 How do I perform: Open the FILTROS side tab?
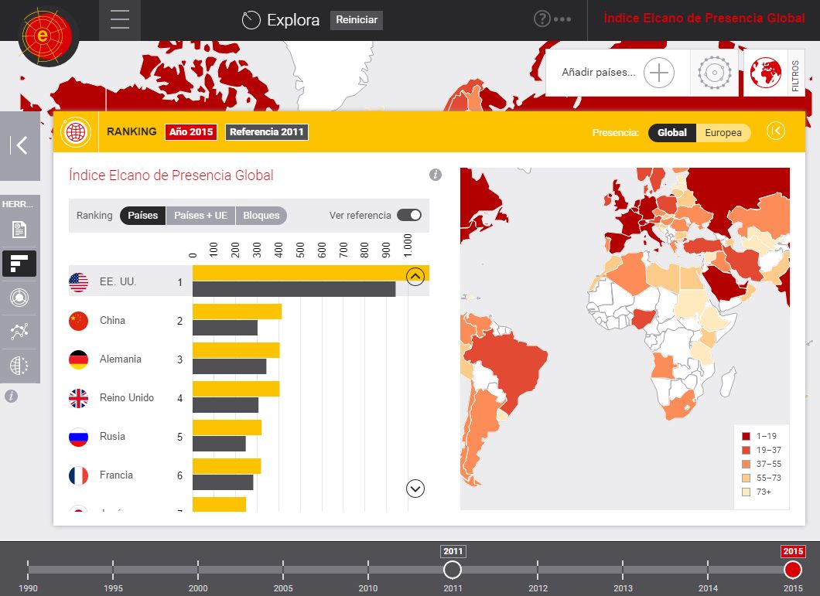tap(795, 73)
